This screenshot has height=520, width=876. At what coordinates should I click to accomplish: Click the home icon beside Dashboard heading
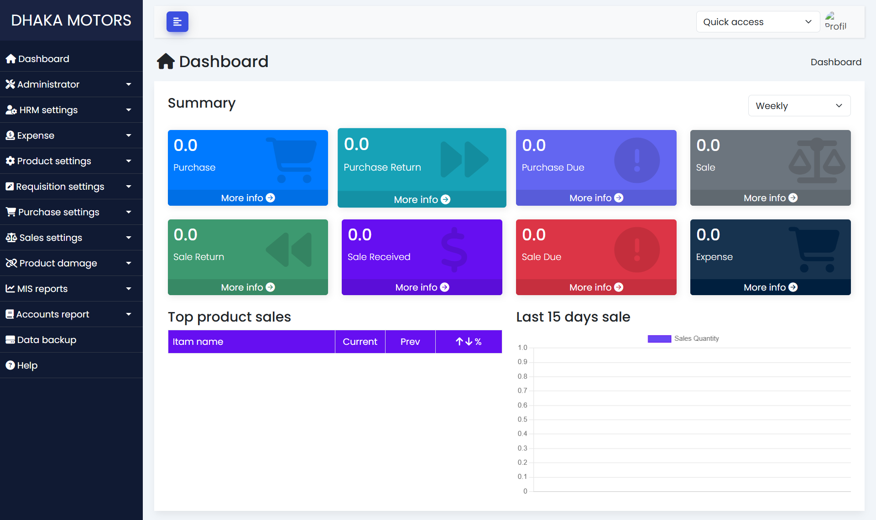(x=166, y=61)
